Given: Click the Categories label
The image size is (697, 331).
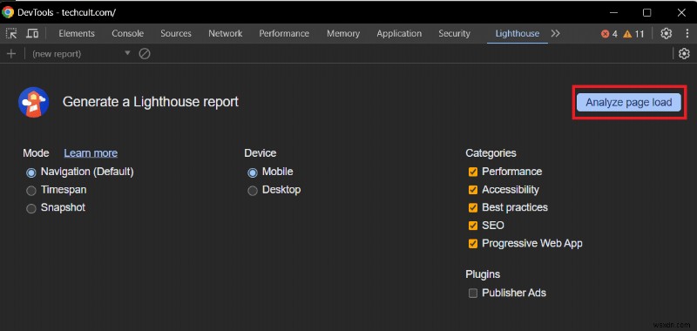Looking at the screenshot, I should 491,152.
